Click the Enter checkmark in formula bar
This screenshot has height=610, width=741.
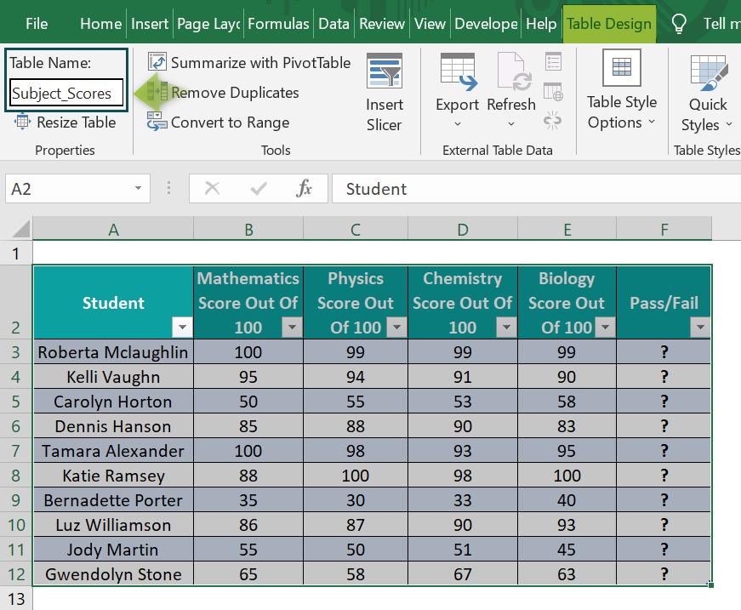click(259, 189)
